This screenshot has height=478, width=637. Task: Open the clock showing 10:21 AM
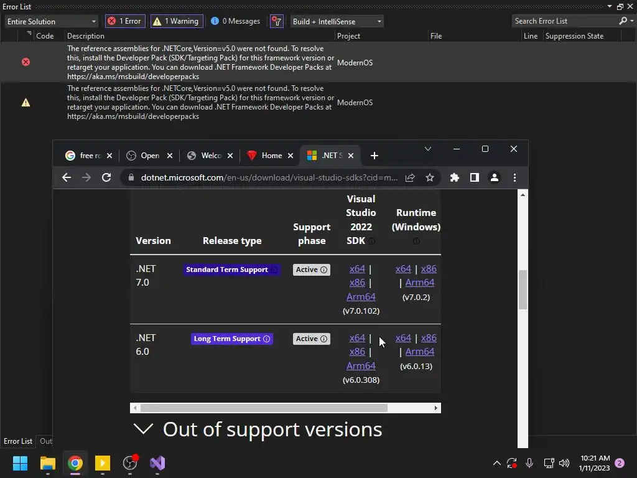pos(595,463)
